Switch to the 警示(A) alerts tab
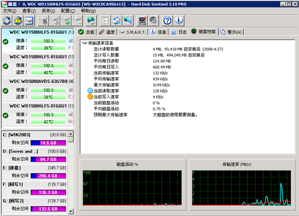 tap(231, 32)
